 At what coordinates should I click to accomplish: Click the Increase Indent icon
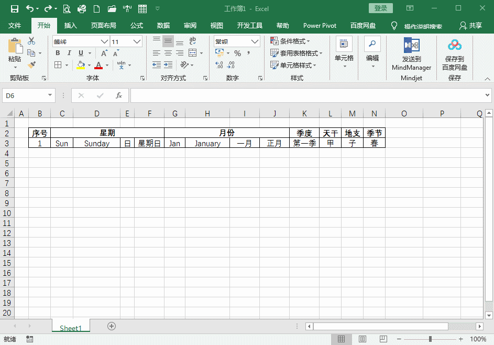coord(168,65)
